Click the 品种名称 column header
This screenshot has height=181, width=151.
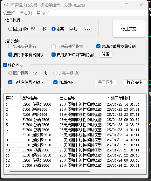(x=39, y=98)
